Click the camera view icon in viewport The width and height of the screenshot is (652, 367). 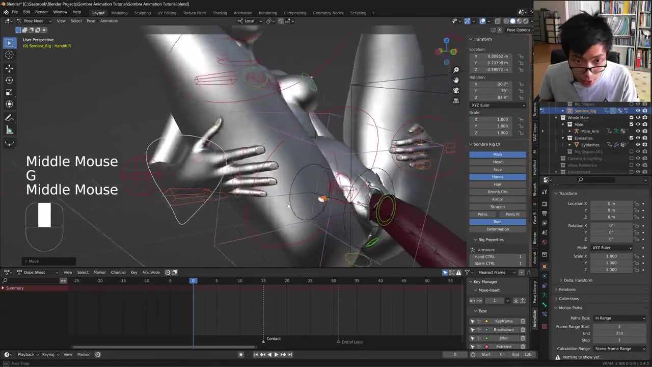click(456, 90)
